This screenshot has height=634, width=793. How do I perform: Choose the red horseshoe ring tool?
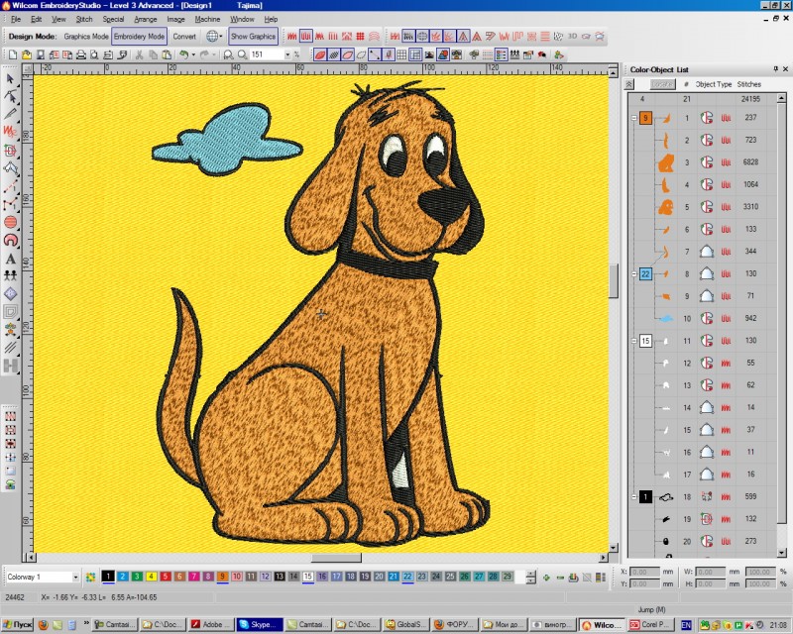(10, 241)
